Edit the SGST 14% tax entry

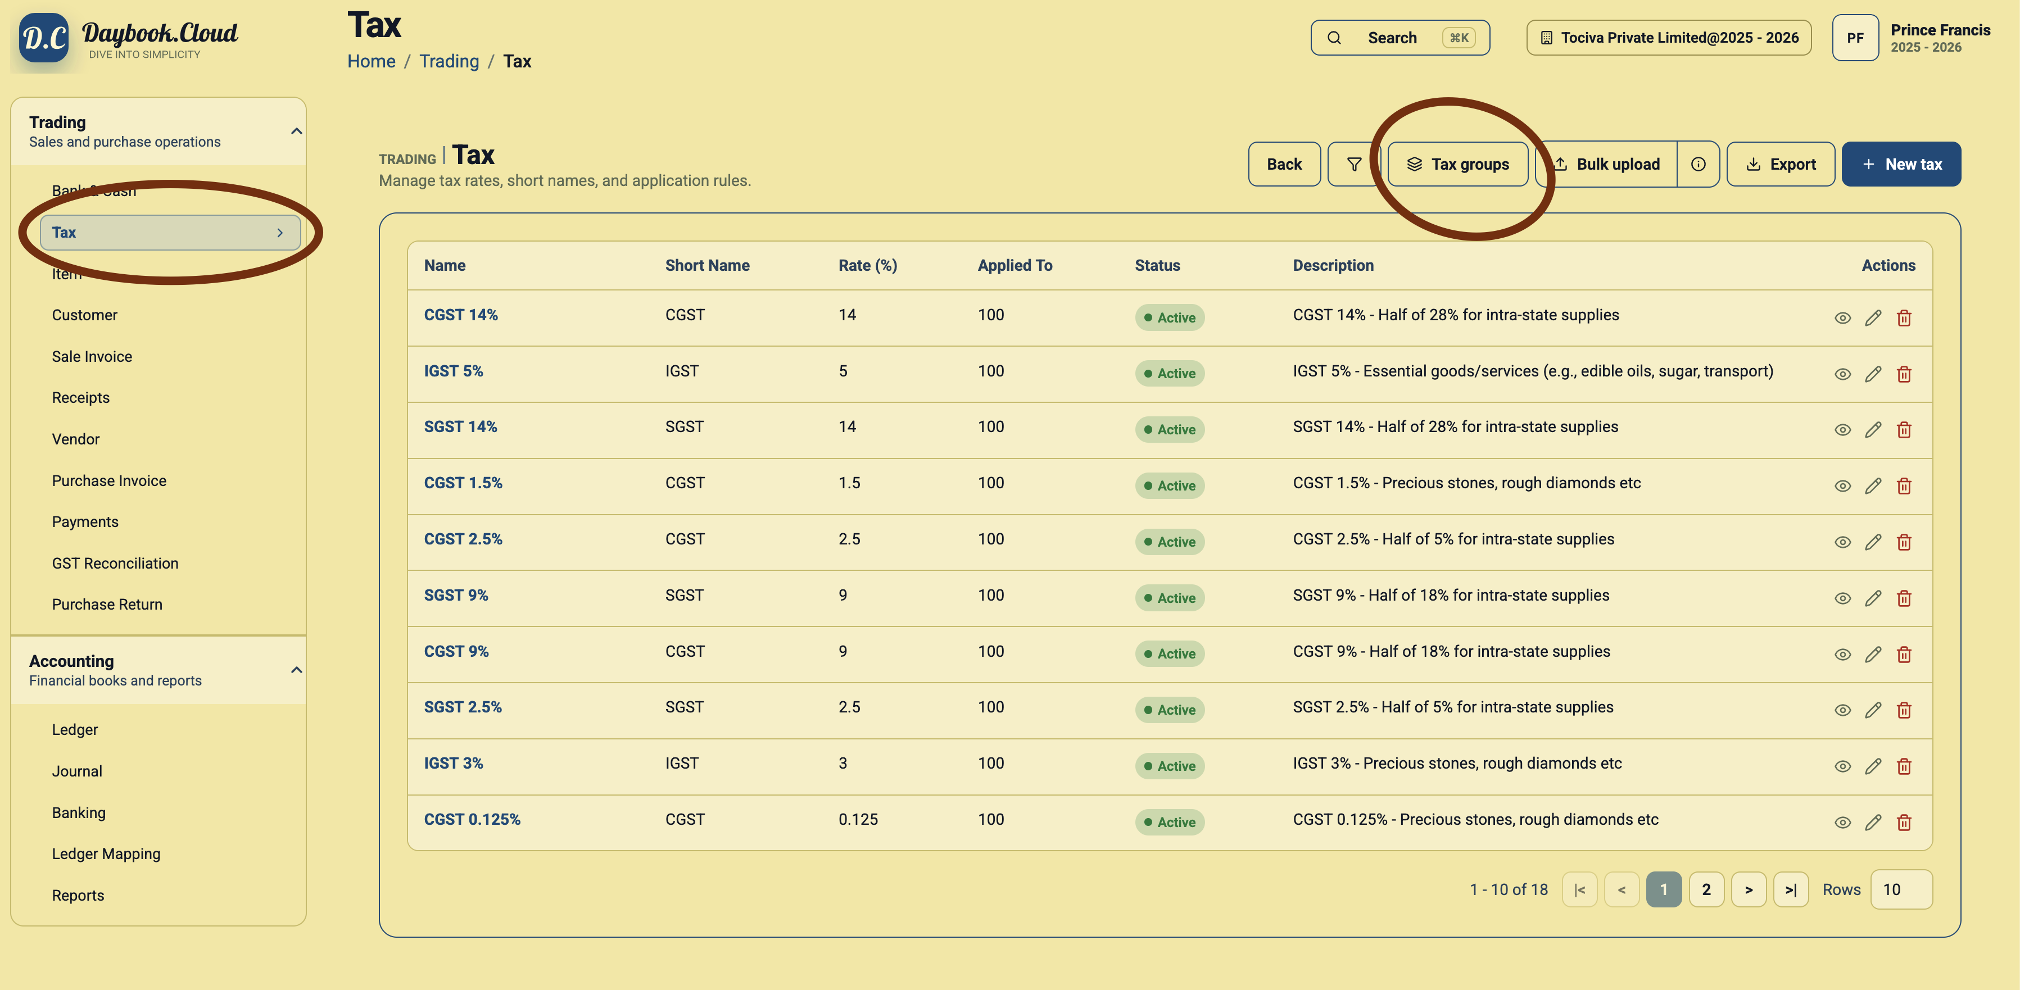[x=1873, y=430]
